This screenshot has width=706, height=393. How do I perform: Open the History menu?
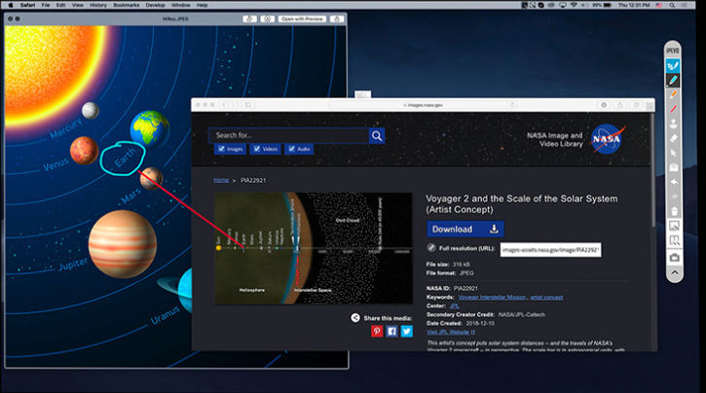[97, 5]
